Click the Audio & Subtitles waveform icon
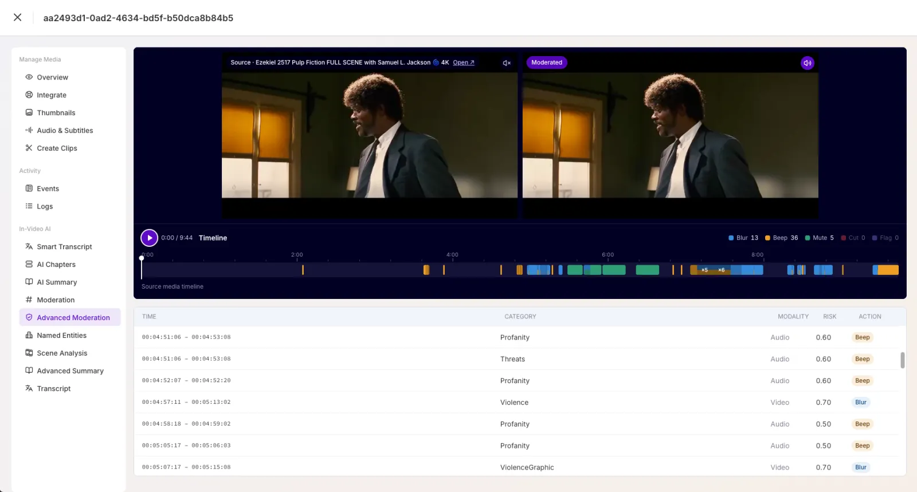Viewport: 917px width, 492px height. pyautogui.click(x=29, y=130)
